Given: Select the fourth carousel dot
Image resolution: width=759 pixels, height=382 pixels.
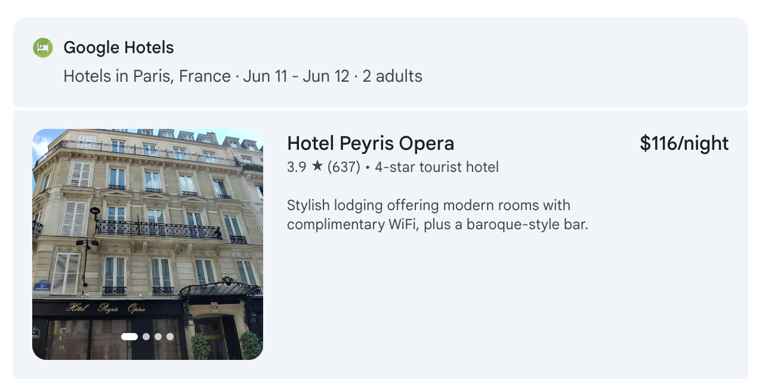Looking at the screenshot, I should (169, 337).
